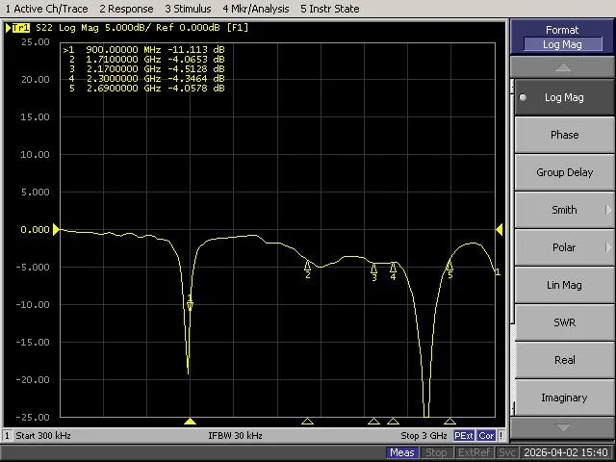Click the marker 2 readout 1.7100000 GHz
This screenshot has height=462, width=616.
pos(123,60)
